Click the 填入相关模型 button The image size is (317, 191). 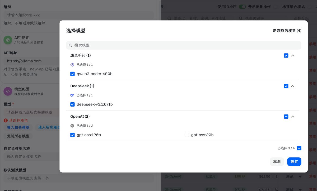tap(18, 127)
